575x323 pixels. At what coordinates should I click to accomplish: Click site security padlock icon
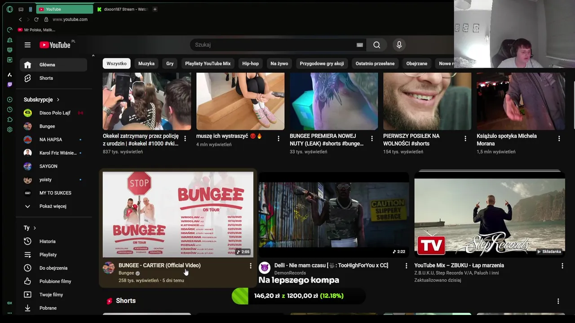click(x=46, y=19)
